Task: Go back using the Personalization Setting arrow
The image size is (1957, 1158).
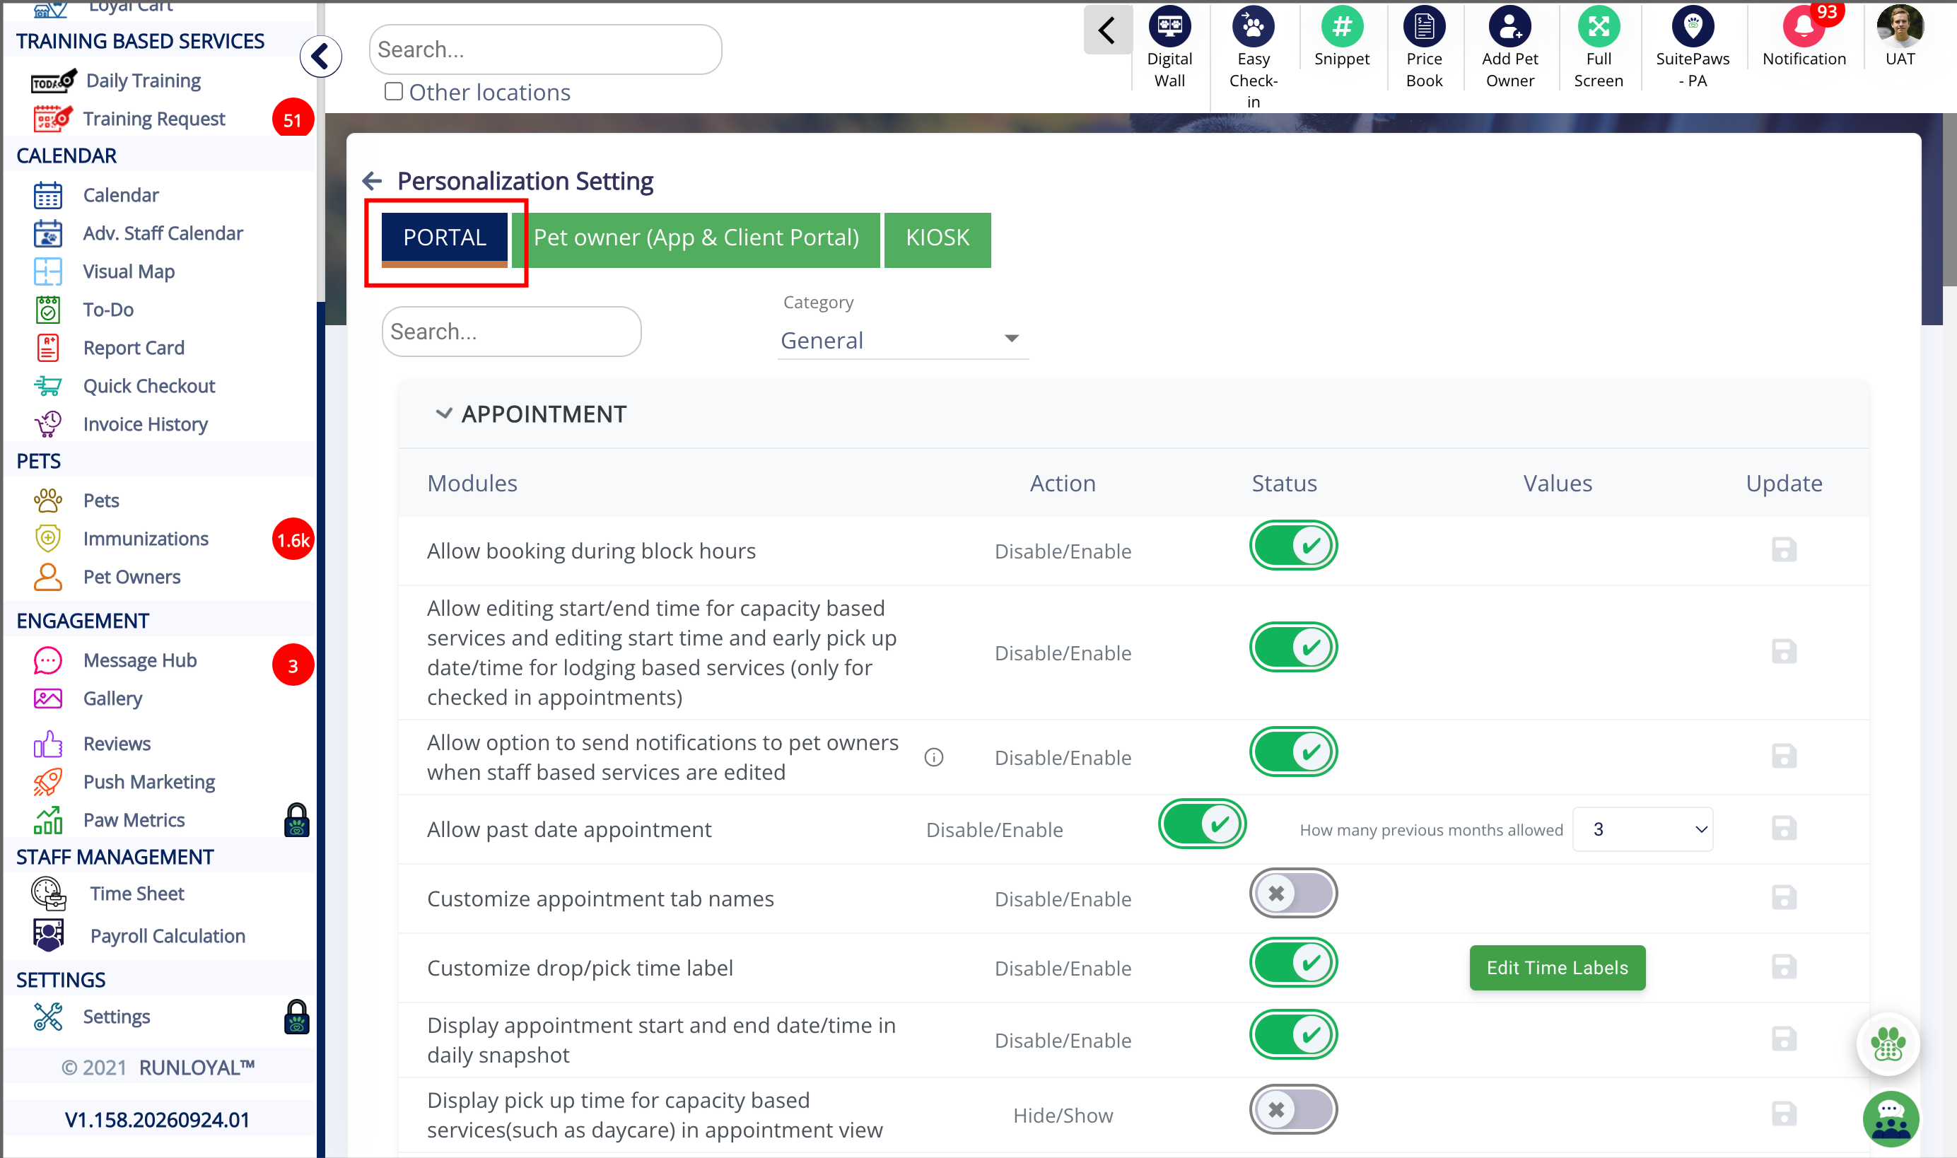Action: tap(372, 181)
